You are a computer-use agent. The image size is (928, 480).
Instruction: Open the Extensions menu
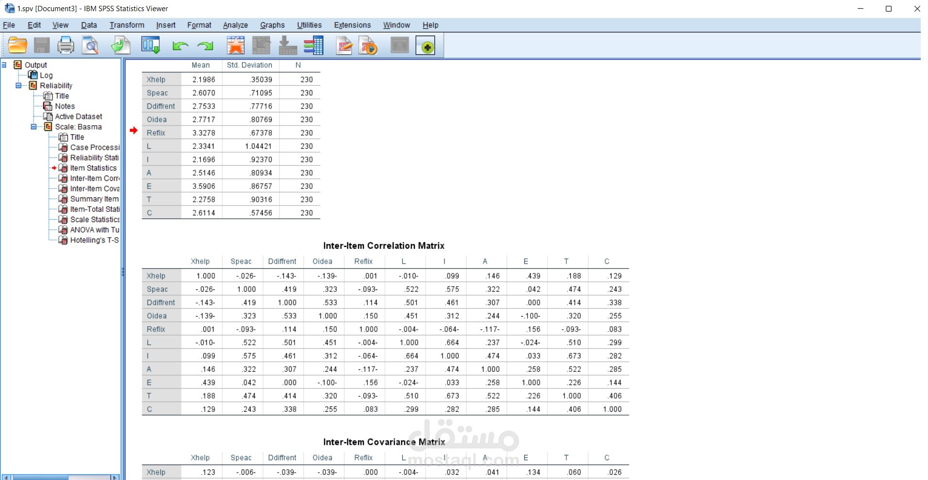click(x=352, y=25)
